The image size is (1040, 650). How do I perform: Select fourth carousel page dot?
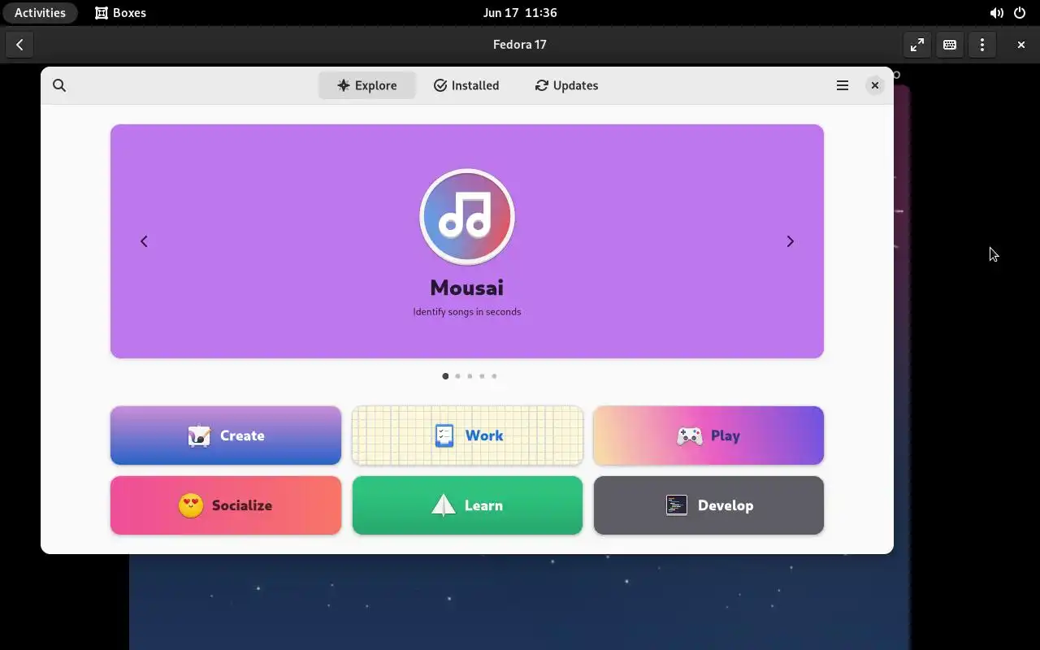point(482,376)
